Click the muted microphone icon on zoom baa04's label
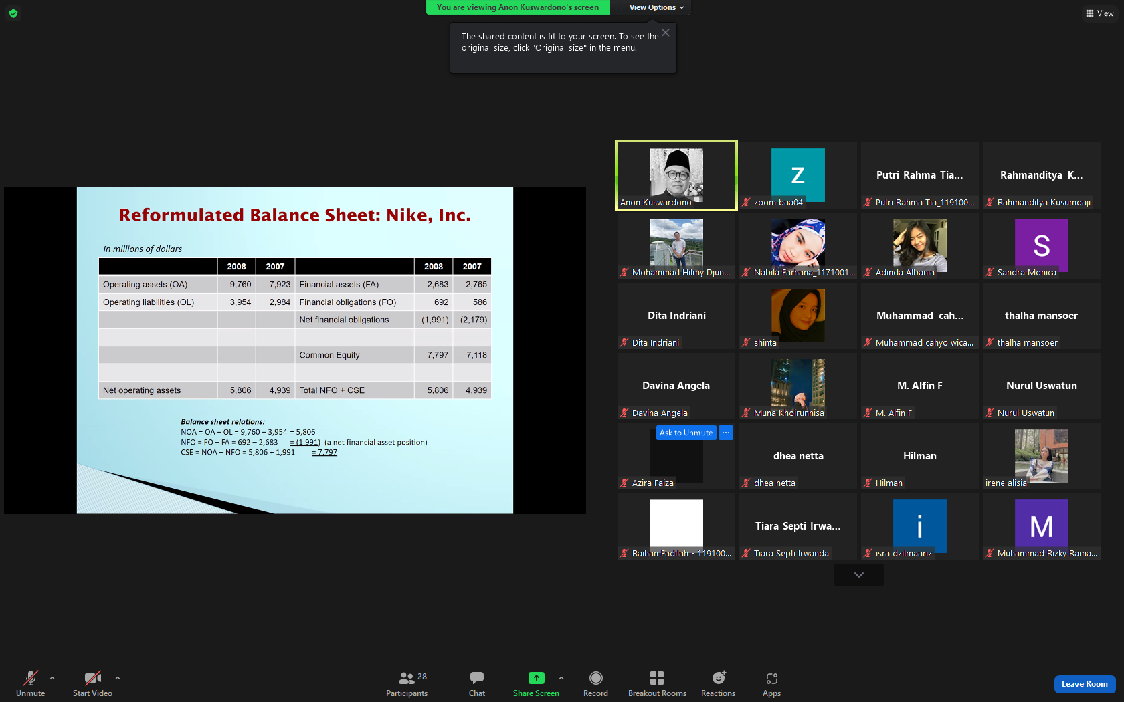Screen dimensions: 1124x702 click(x=746, y=202)
